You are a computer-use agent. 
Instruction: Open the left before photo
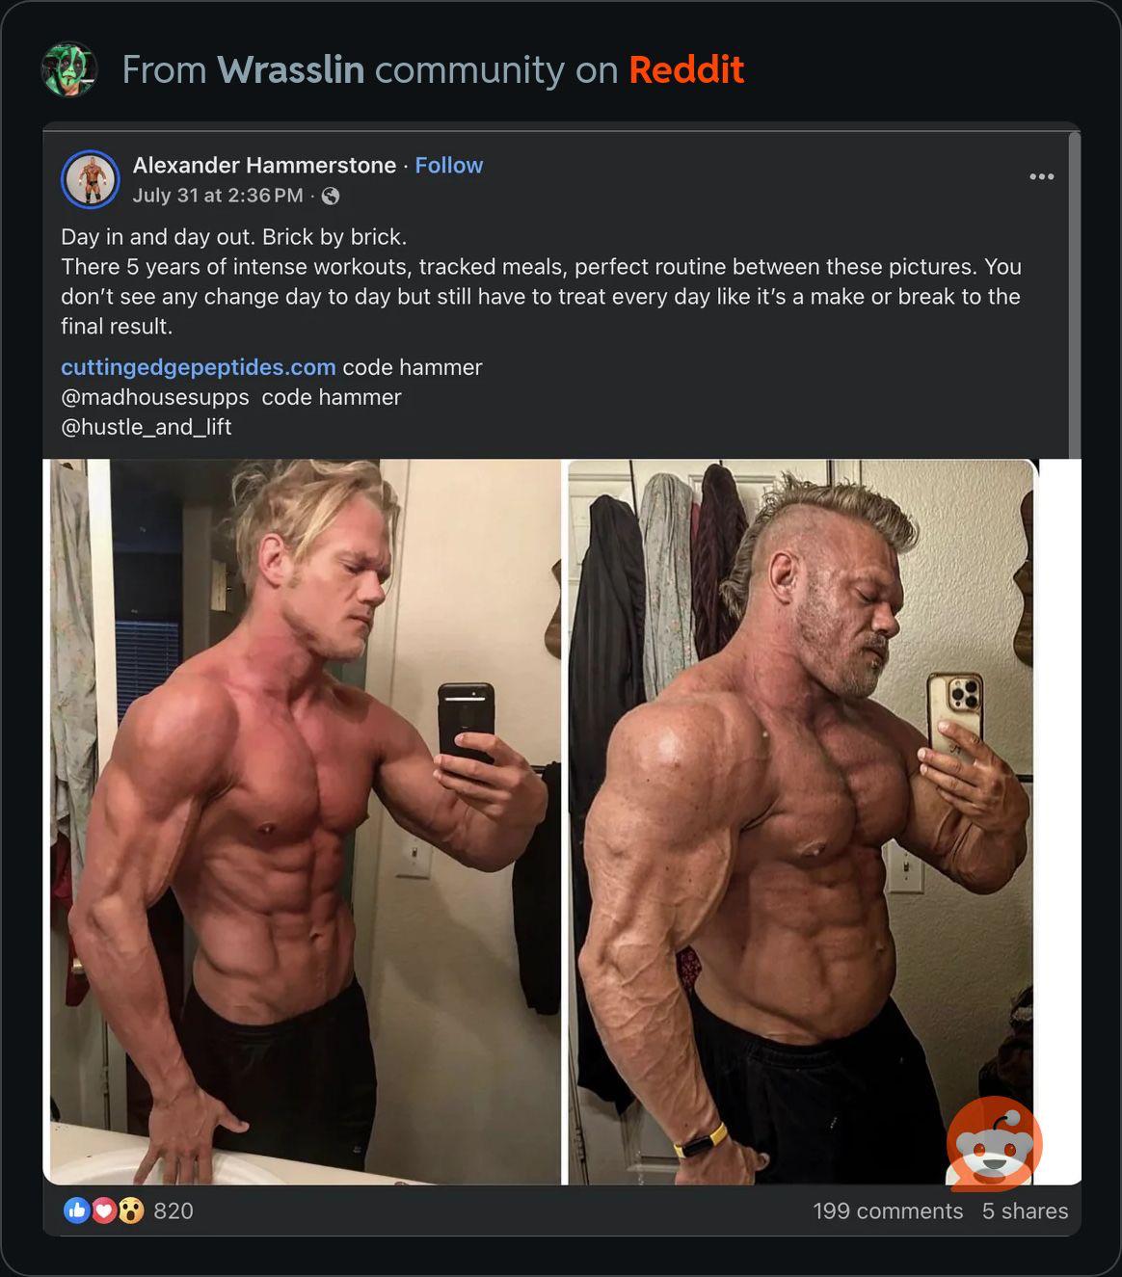(305, 822)
